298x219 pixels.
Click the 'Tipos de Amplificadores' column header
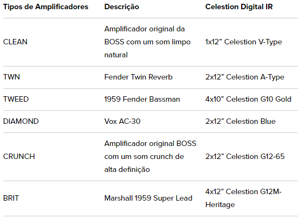(x=46, y=7)
